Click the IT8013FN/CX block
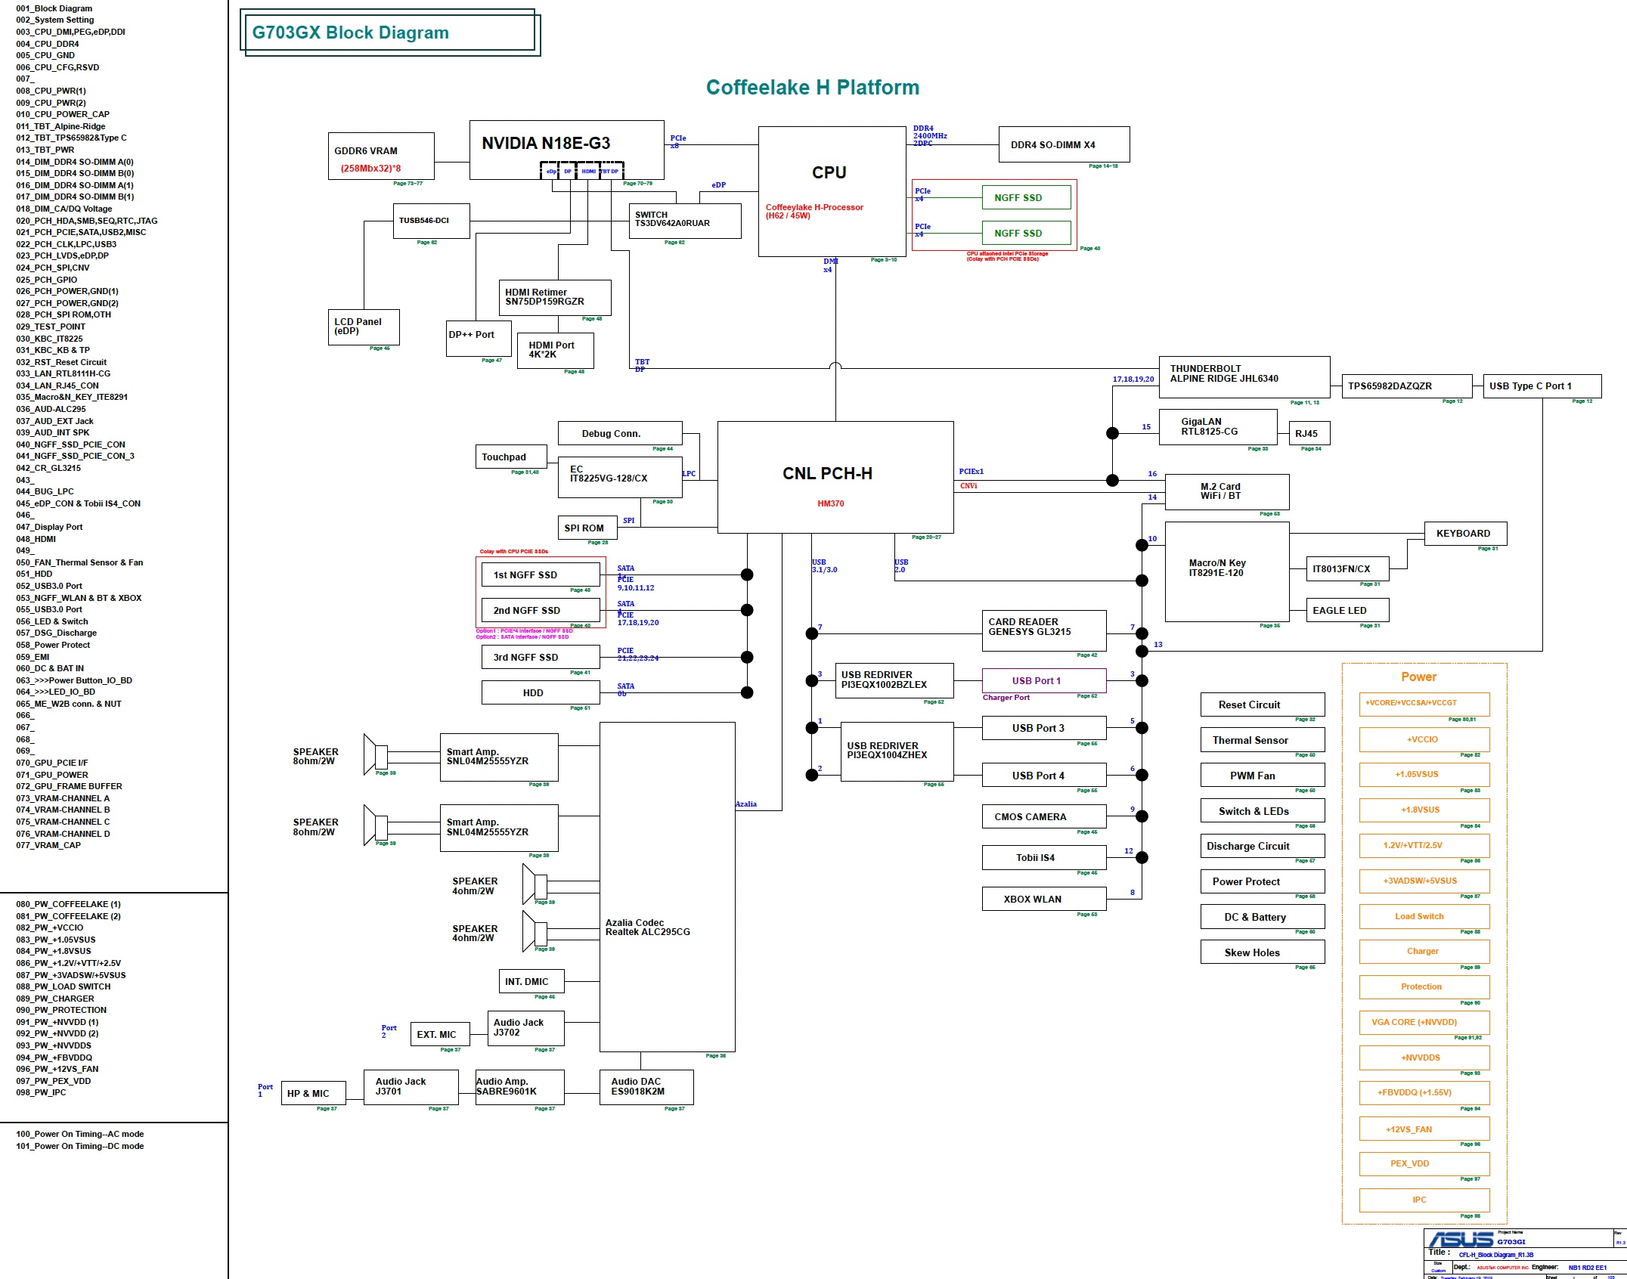The height and width of the screenshot is (1279, 1627). point(1347,568)
